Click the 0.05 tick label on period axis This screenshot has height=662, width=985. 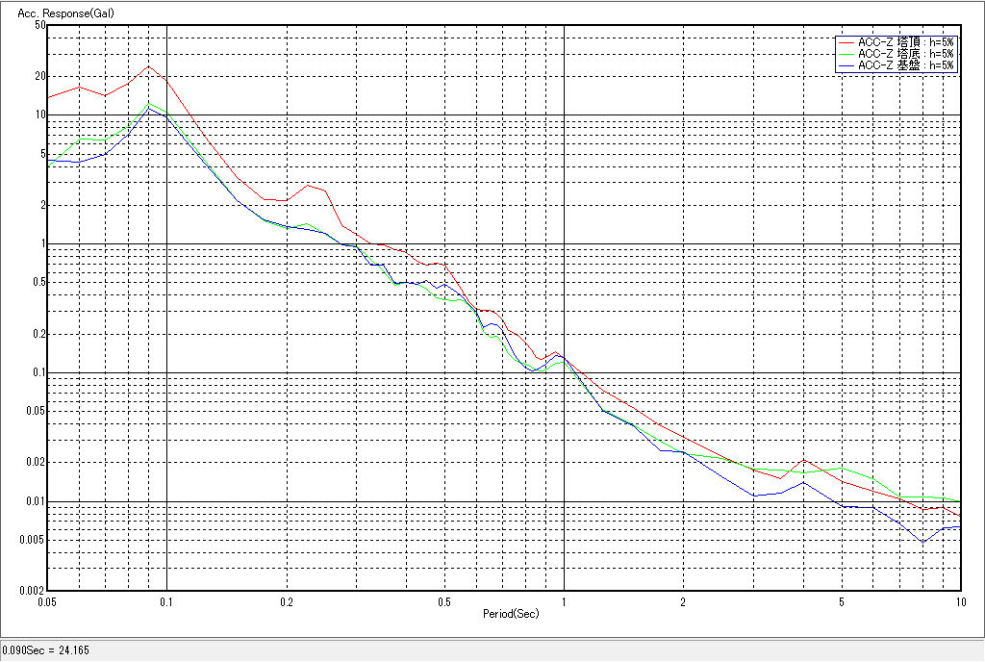click(47, 601)
